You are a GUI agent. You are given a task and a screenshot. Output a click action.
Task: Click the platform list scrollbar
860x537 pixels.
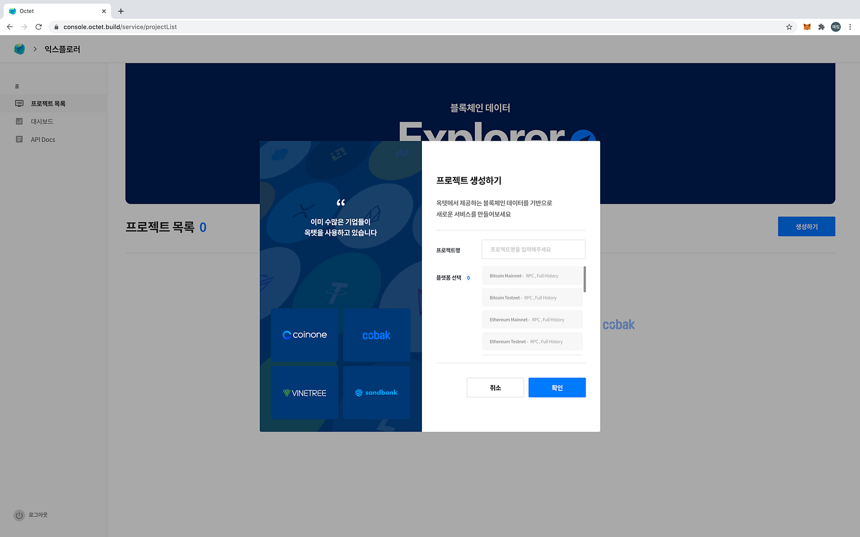(x=585, y=279)
